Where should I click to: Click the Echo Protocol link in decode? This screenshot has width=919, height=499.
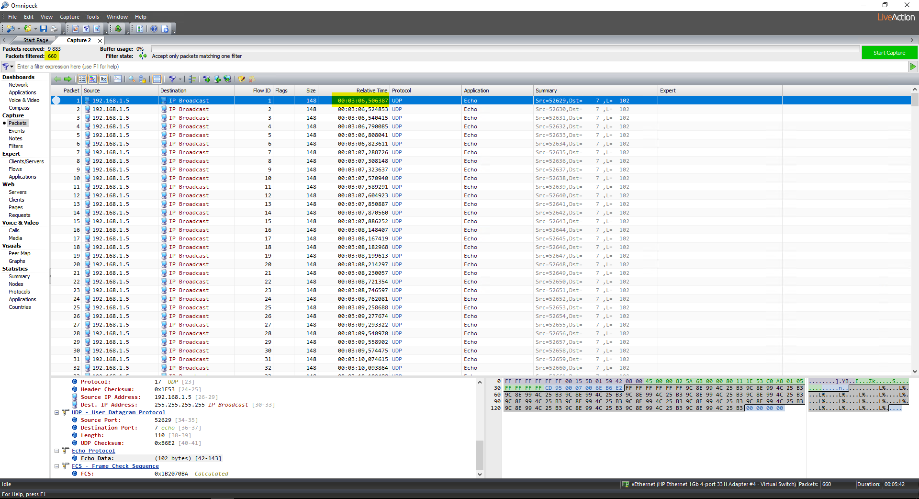pos(93,451)
